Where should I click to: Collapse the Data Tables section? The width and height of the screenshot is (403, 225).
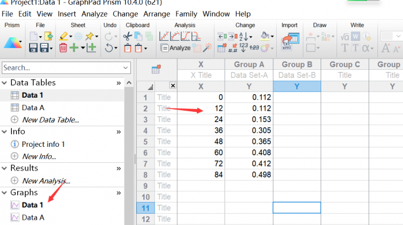click(4, 83)
